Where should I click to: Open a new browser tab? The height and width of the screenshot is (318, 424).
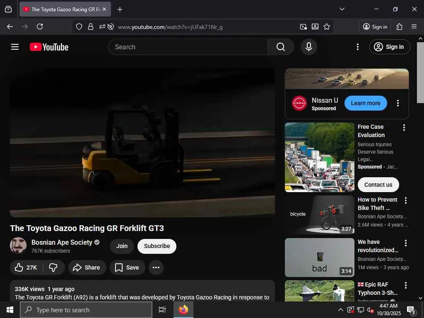tap(120, 10)
